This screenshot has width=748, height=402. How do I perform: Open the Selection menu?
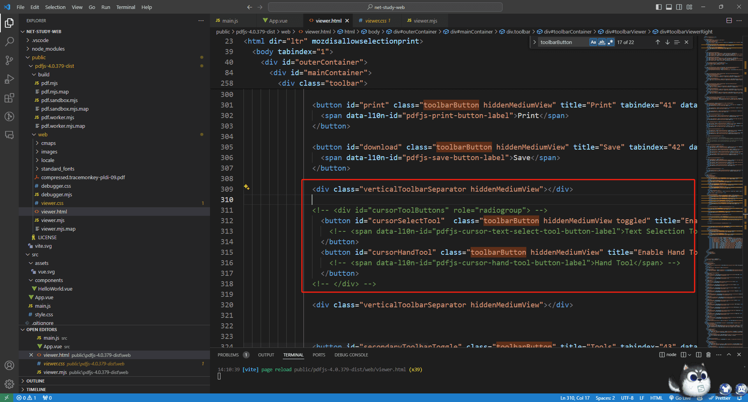(55, 7)
